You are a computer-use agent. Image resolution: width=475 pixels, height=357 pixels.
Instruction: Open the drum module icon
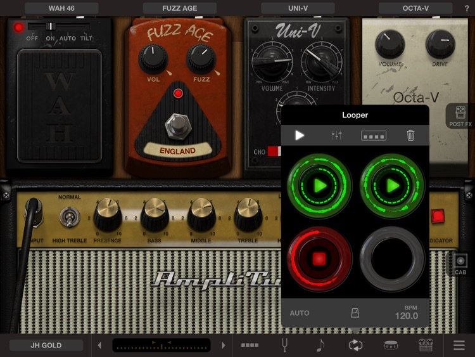click(391, 345)
